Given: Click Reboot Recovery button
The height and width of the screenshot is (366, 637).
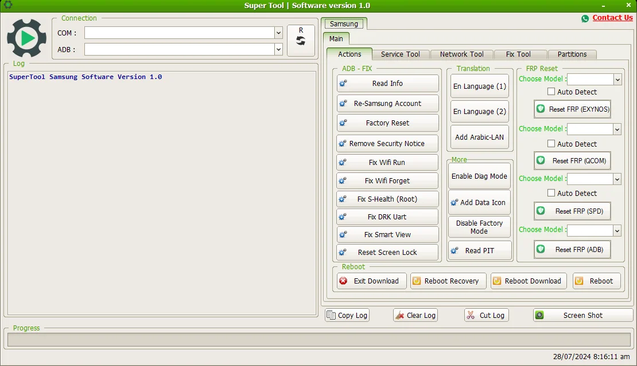Looking at the screenshot, I should (x=448, y=281).
